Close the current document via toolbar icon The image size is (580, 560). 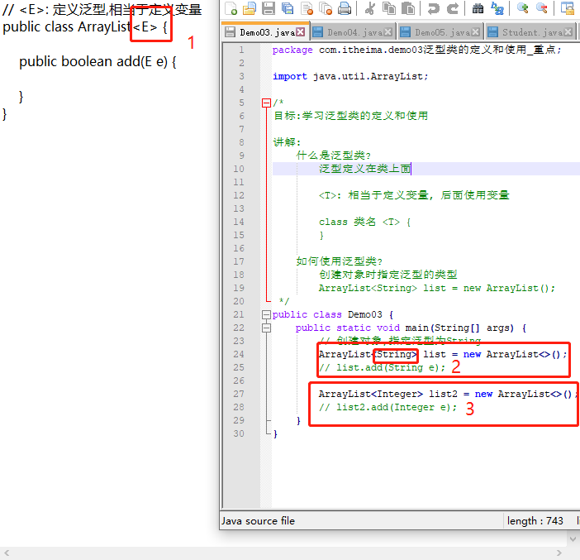coord(307,8)
